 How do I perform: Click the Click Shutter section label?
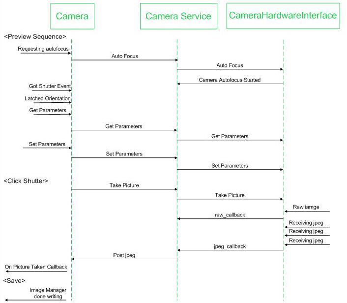click(26, 181)
